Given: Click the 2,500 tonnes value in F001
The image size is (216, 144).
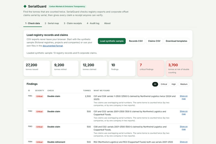Looking at the screenshot, I should click(x=88, y=96).
